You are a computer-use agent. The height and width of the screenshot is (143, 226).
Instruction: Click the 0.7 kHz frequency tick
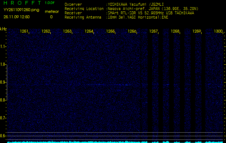coord(3,118)
